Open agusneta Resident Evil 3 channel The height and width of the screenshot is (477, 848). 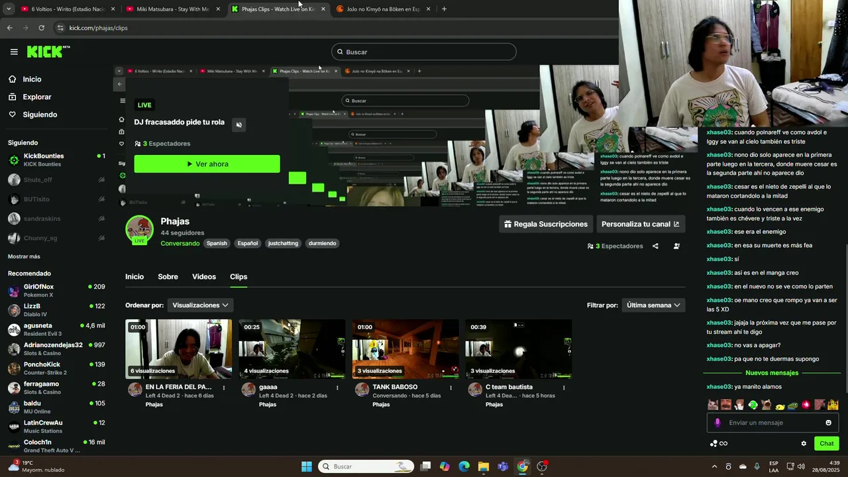coord(56,329)
